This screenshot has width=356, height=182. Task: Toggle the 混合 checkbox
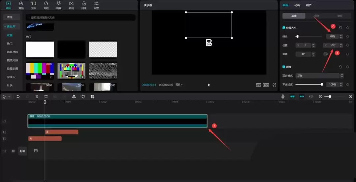click(284, 67)
